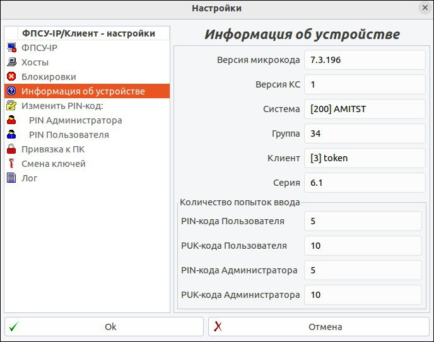The height and width of the screenshot is (342, 434).
Task: Click the PIN Администратора user icon
Action: 11,120
